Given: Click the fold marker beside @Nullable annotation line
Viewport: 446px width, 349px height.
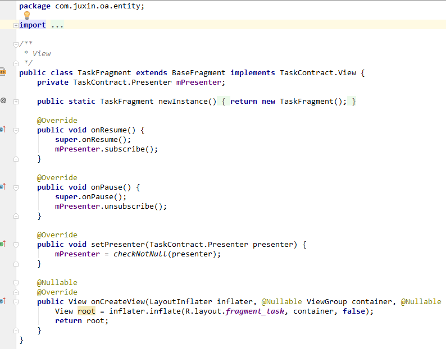Looking at the screenshot, I should tap(16, 283).
